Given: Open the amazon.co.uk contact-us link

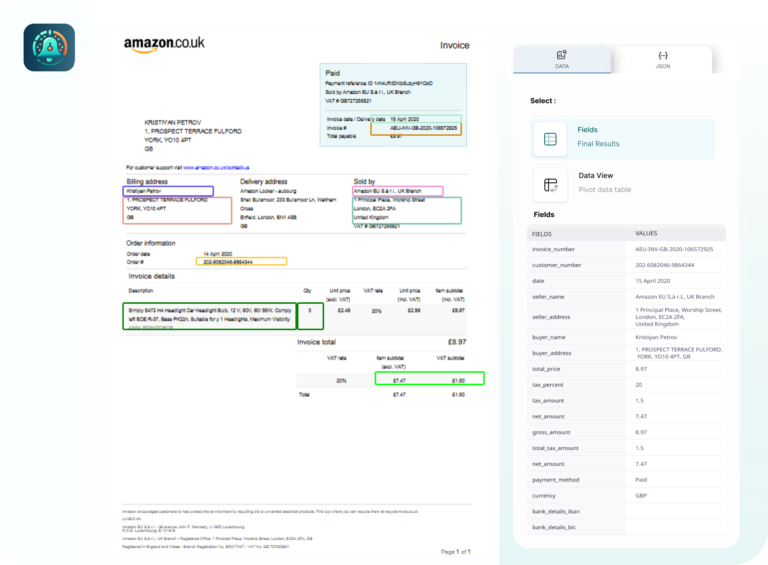Looking at the screenshot, I should point(216,167).
